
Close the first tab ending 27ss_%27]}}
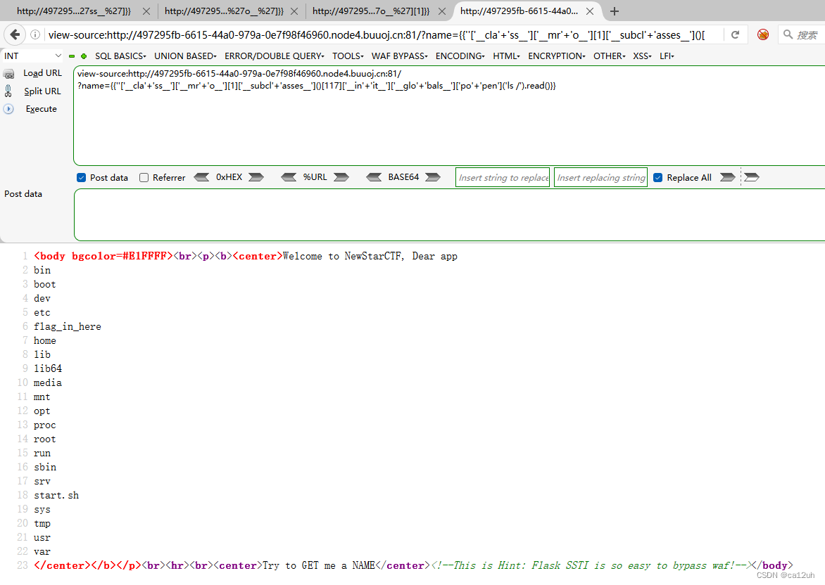pos(146,11)
